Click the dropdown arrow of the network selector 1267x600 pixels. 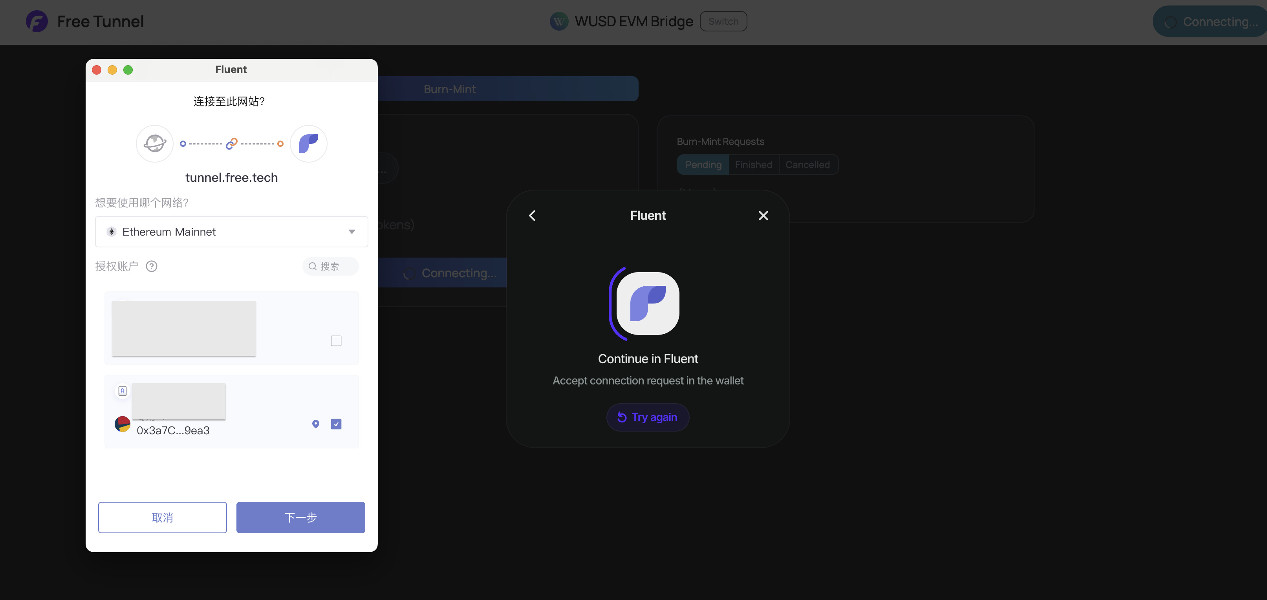(352, 232)
